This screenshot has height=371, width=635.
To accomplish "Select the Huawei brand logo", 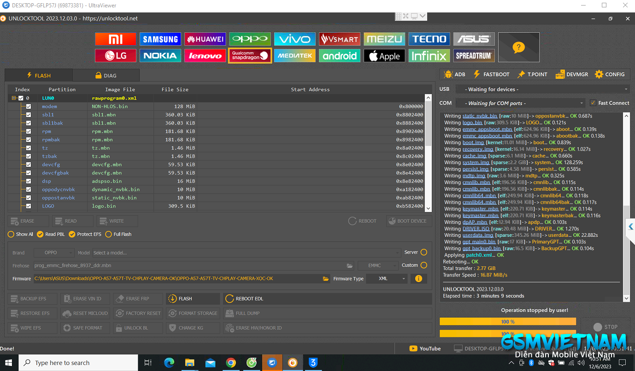I will pos(205,39).
